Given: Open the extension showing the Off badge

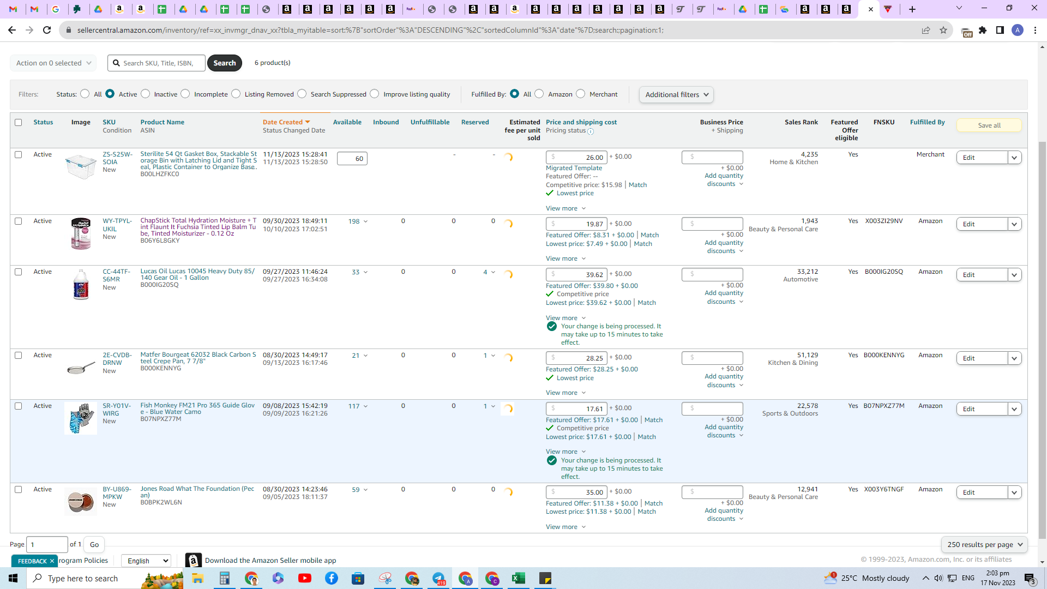Looking at the screenshot, I should click(x=966, y=32).
